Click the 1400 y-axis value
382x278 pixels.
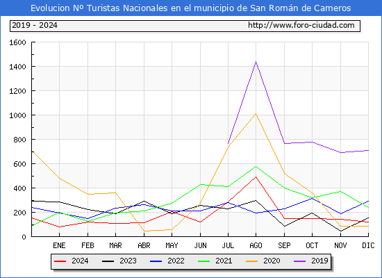click(17, 67)
